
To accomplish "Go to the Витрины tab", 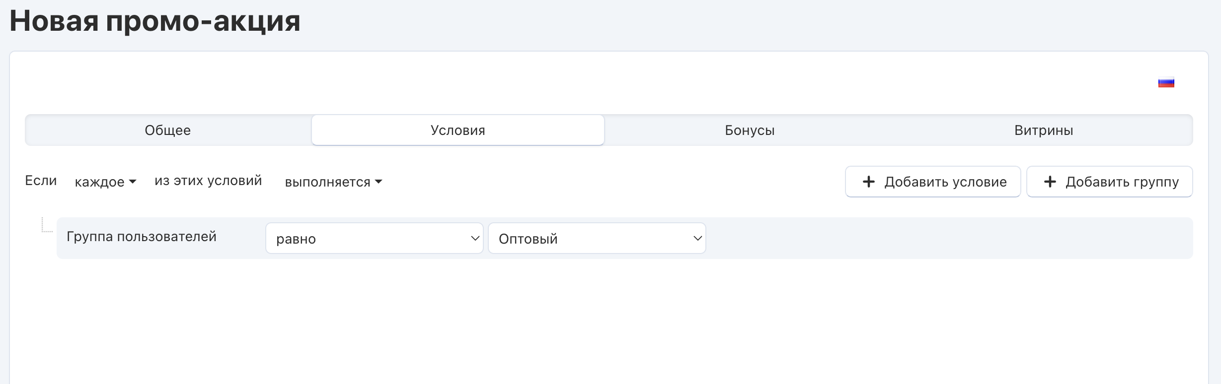I will [x=1044, y=130].
